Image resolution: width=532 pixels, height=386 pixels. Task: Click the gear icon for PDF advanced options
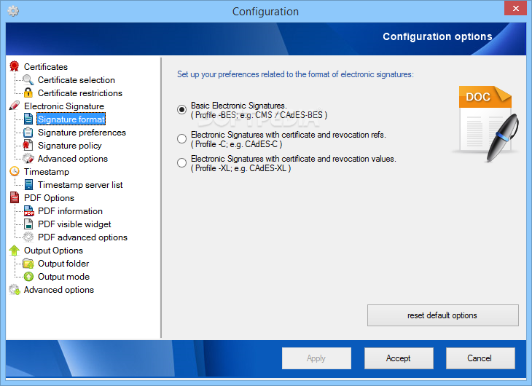pos(28,237)
